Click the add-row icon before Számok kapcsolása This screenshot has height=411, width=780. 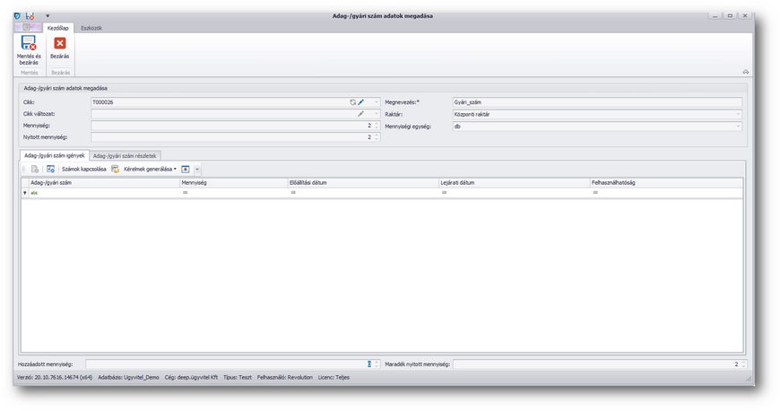tap(50, 169)
